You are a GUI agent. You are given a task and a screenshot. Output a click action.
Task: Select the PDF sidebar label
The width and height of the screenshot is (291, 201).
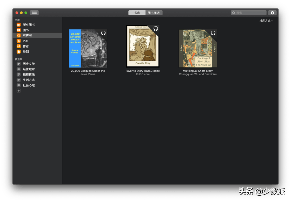pyautogui.click(x=26, y=41)
